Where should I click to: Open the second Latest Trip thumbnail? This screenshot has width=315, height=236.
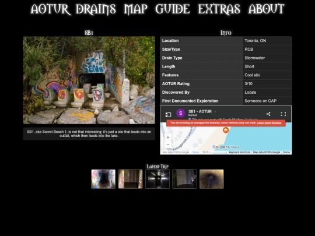(131, 179)
